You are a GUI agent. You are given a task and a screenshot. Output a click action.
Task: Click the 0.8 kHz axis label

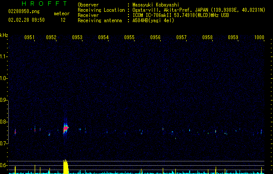(3, 122)
